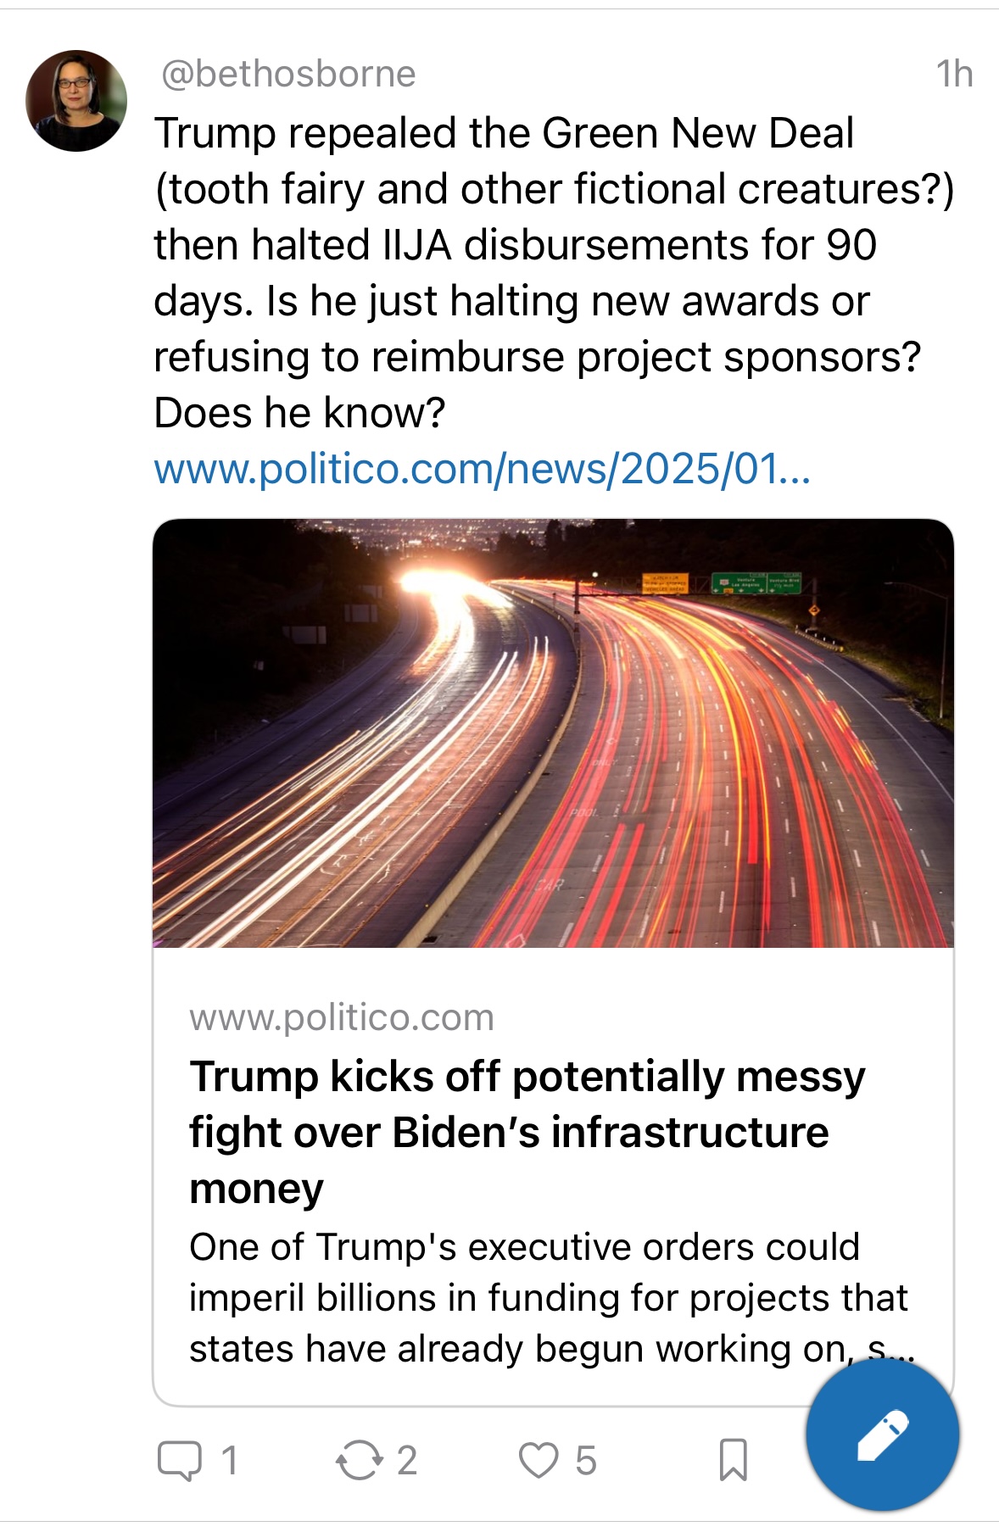The width and height of the screenshot is (999, 1532).
Task: Click the 1h post timestamp
Action: click(x=954, y=75)
